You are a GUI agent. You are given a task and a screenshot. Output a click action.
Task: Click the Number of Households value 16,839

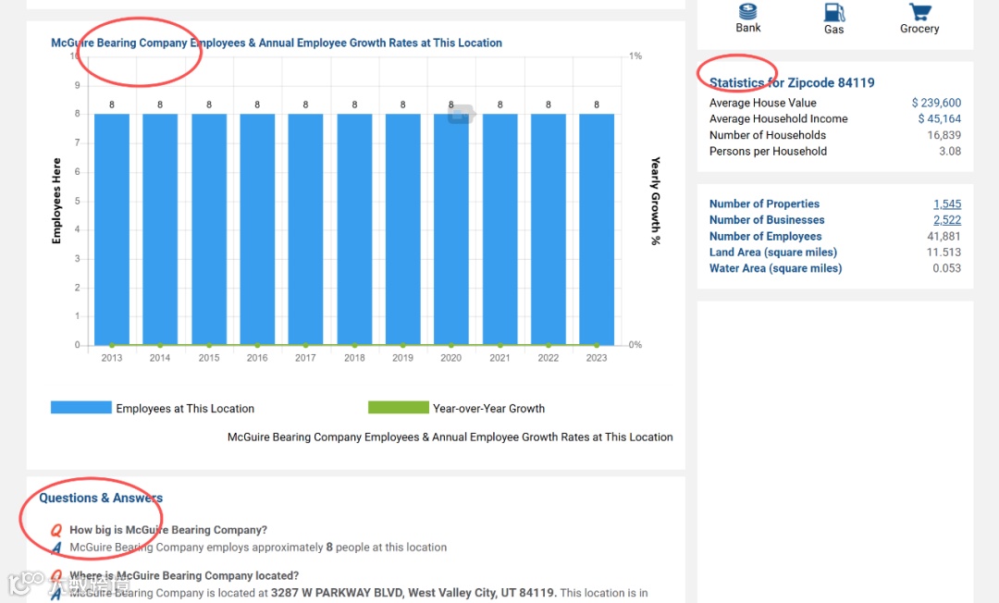(x=944, y=135)
